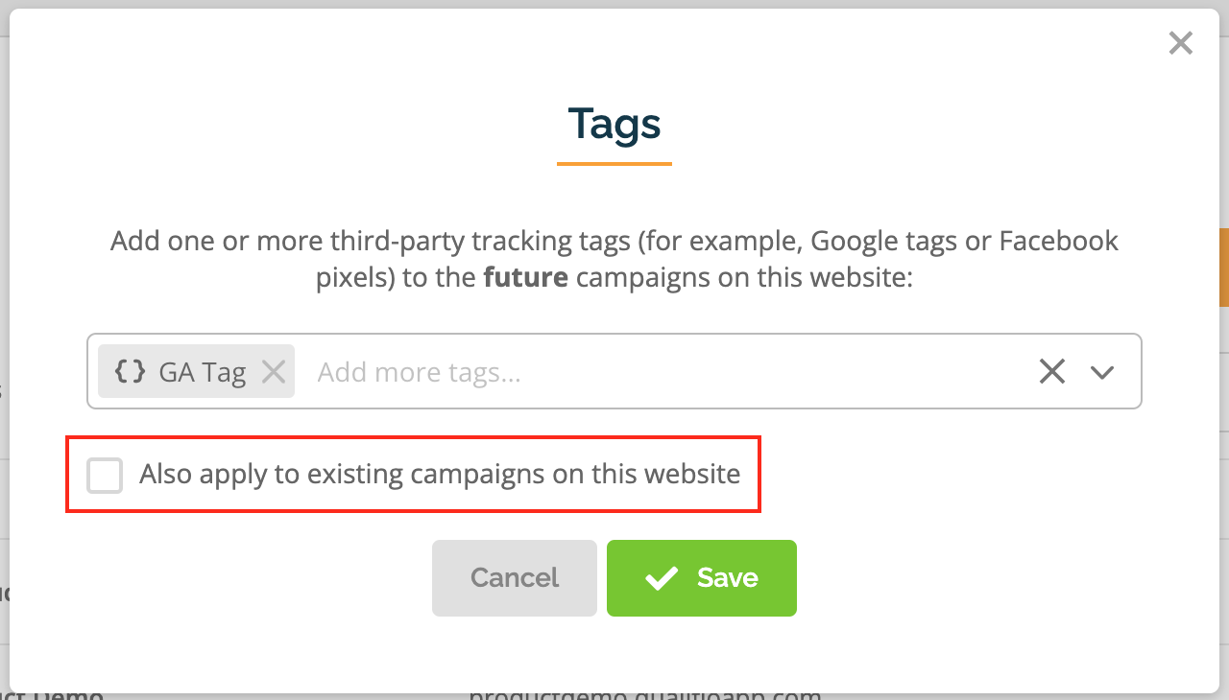
Task: Save the tags configuration
Action: [702, 577]
